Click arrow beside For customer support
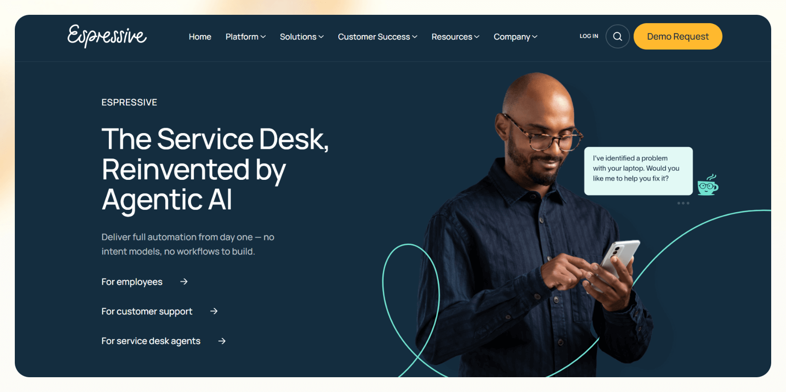Image resolution: width=786 pixels, height=392 pixels. tap(214, 311)
